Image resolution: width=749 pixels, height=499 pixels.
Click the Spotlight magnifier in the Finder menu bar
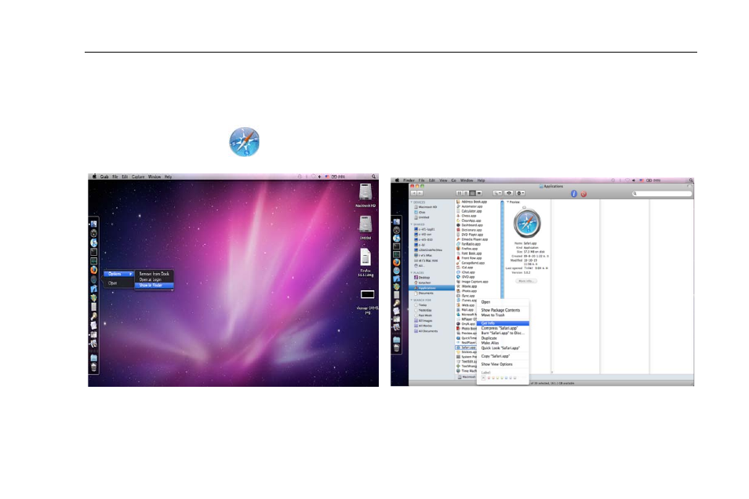[691, 180]
